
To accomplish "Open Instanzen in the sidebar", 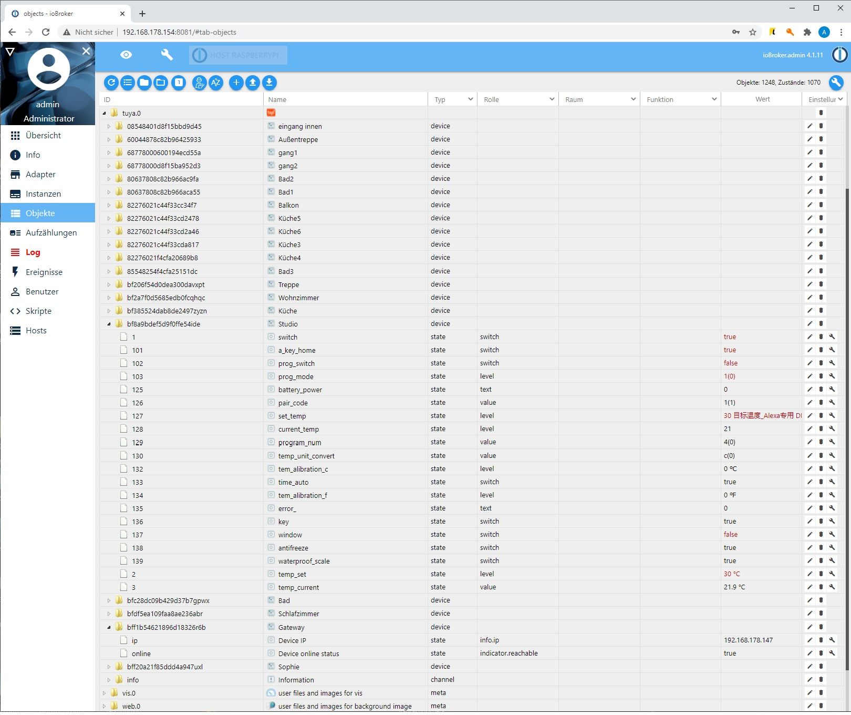I will click(x=48, y=194).
